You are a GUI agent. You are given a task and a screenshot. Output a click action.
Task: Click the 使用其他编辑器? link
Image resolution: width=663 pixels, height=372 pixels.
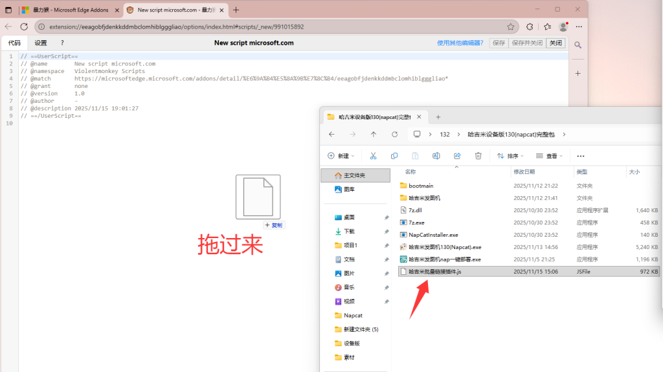460,43
